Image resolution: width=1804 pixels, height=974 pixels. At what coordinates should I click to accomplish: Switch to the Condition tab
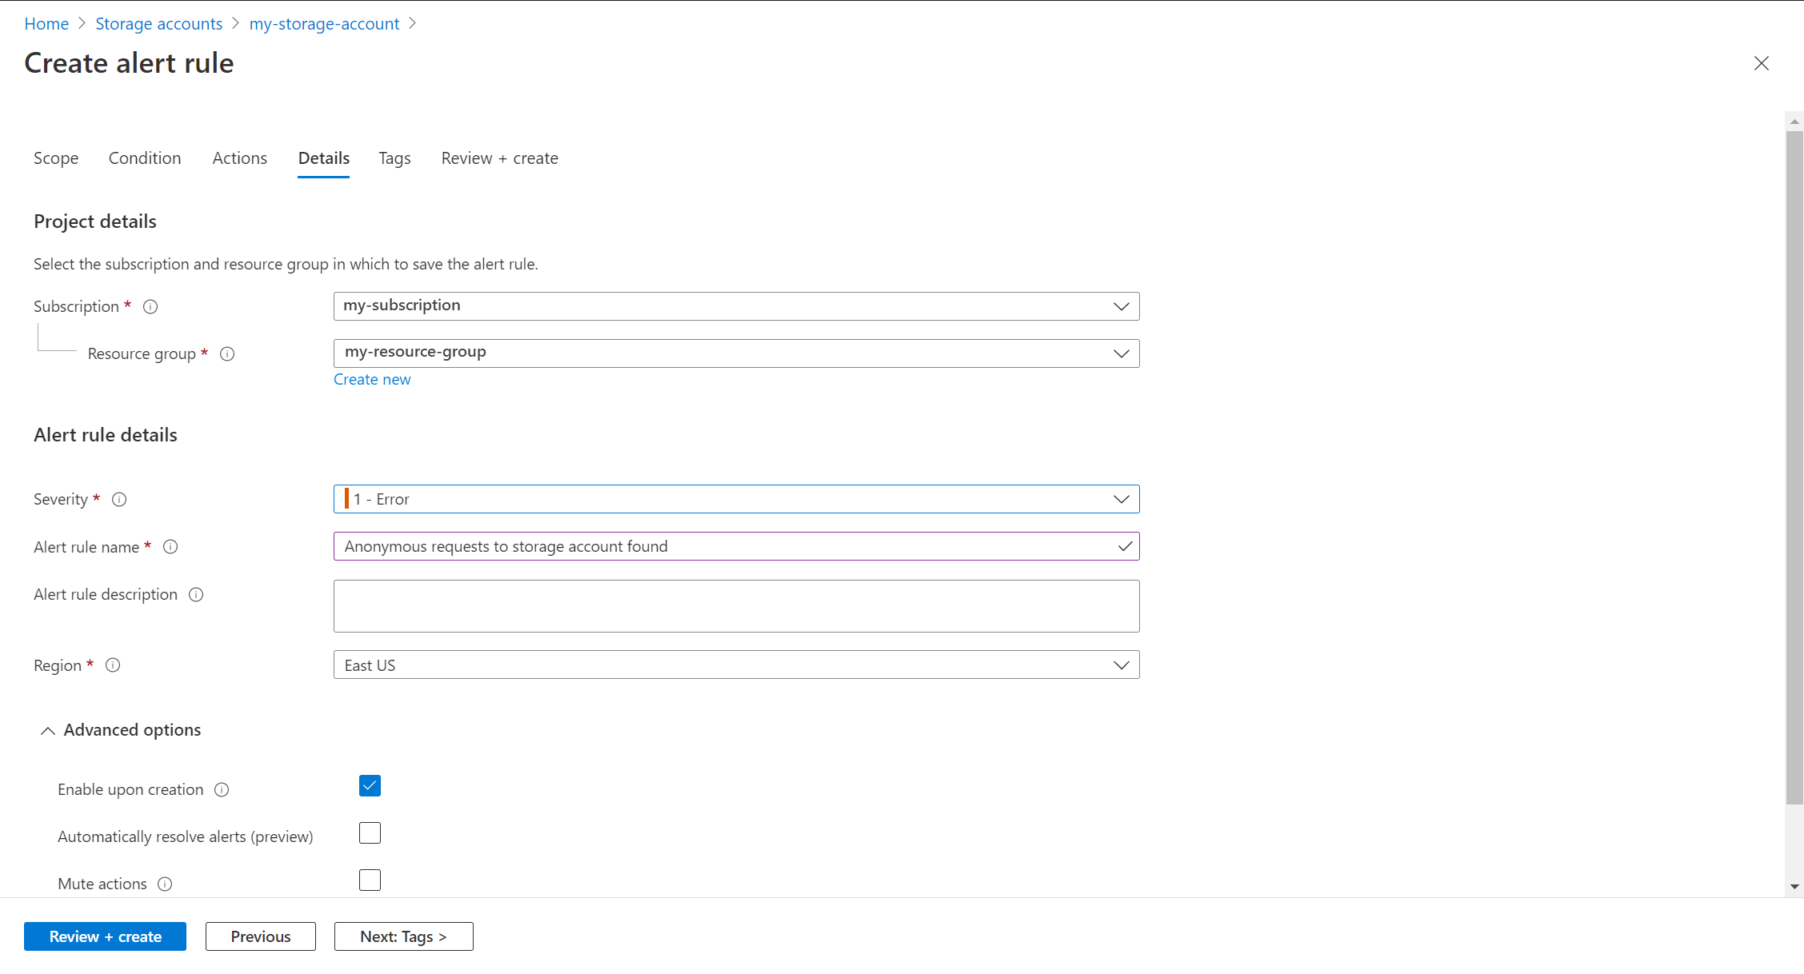coord(145,158)
